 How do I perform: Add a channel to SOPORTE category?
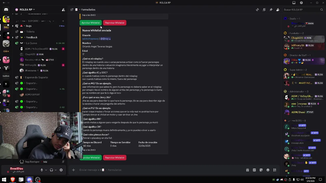pos(63,21)
